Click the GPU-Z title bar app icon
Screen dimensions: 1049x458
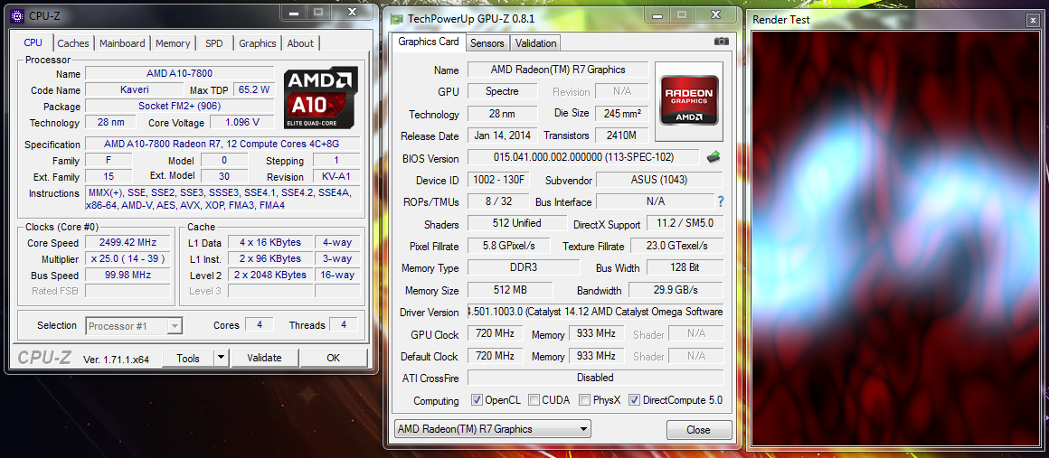pos(397,19)
